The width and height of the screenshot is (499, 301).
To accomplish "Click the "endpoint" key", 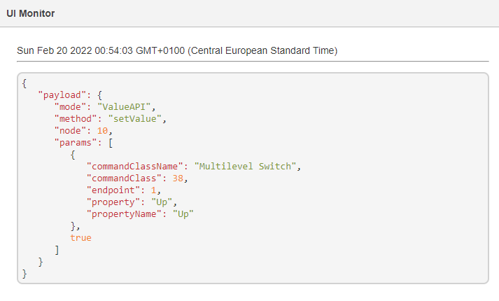I will point(113,190).
